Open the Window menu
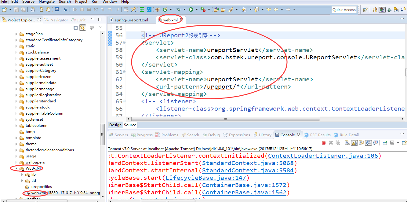Image resolution: width=407 pixels, height=202 pixels. (x=109, y=2)
